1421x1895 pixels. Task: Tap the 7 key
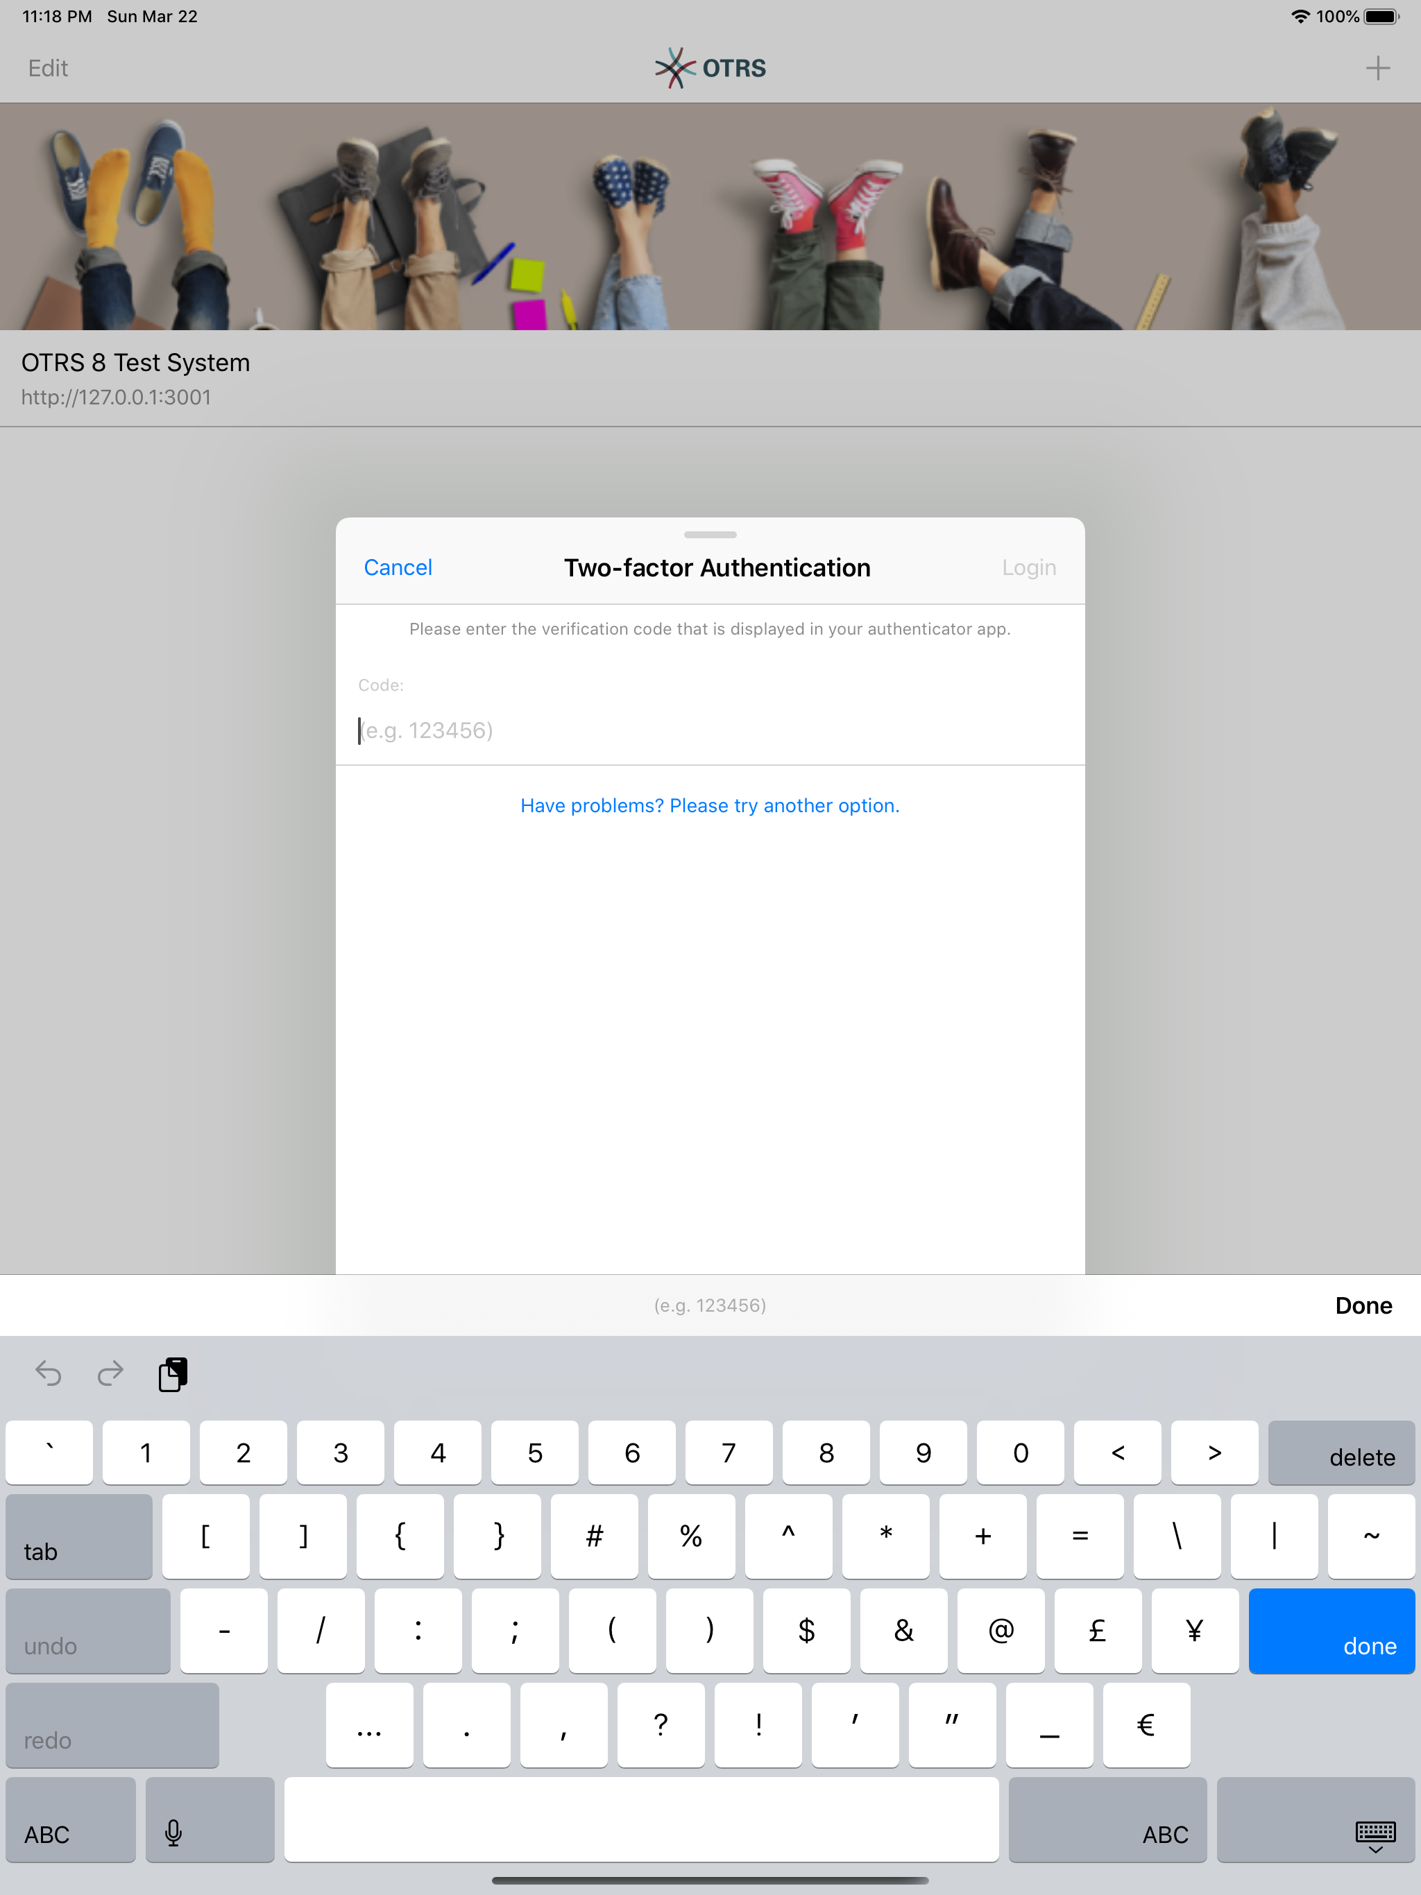[x=729, y=1453]
